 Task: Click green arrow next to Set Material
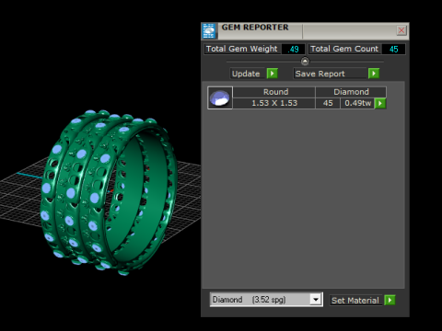390,300
